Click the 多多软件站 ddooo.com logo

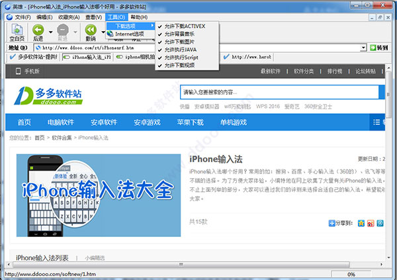pos(48,95)
